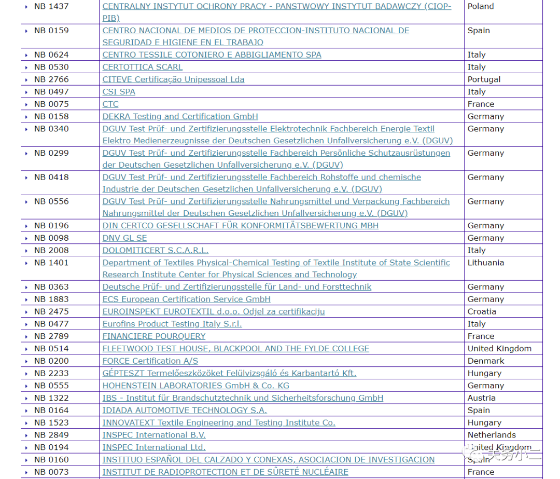
Task: Expand the NB 1401 row arrow
Action: pyautogui.click(x=26, y=263)
